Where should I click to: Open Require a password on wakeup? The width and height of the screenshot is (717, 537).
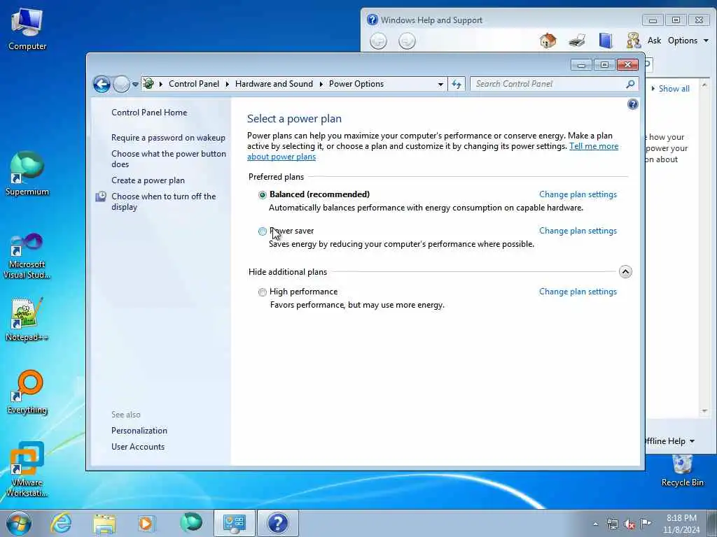point(168,138)
